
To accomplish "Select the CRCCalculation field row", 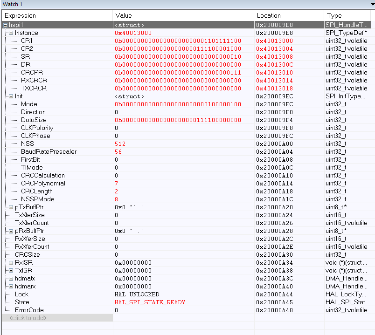I will pyautogui.click(x=186, y=175).
